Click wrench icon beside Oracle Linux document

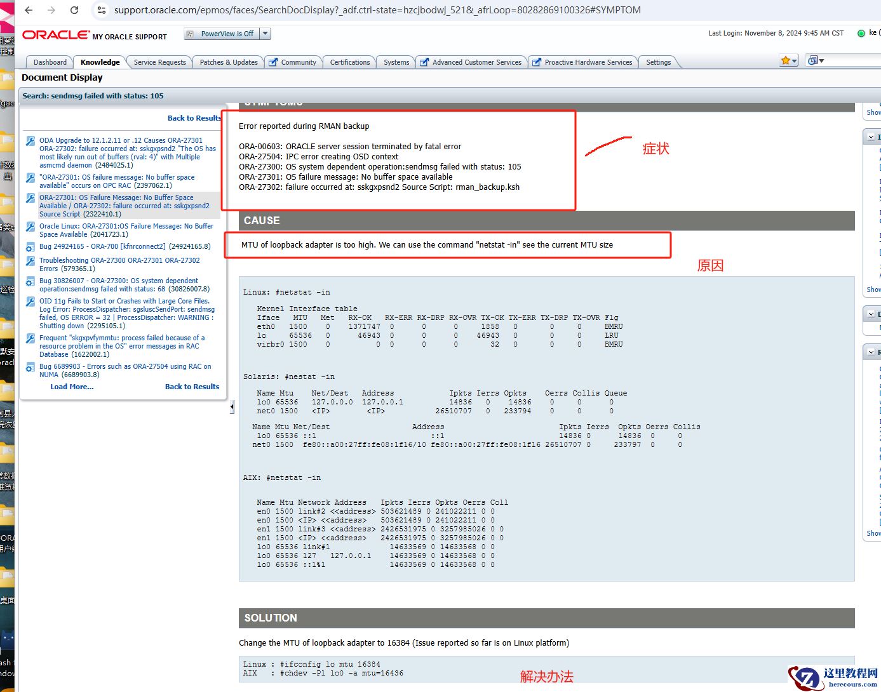[x=30, y=227]
